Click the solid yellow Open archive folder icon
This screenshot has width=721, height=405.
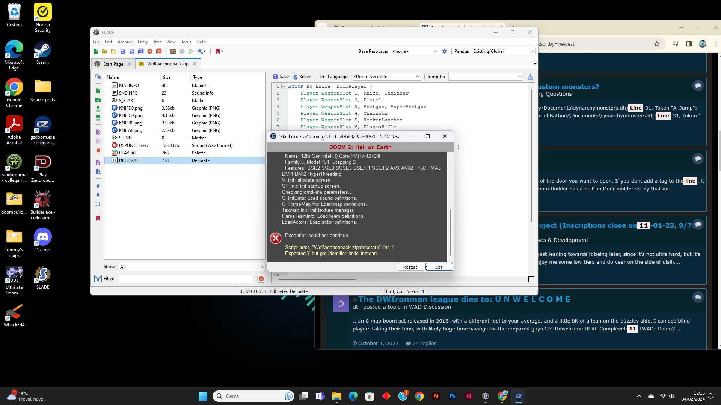point(105,51)
